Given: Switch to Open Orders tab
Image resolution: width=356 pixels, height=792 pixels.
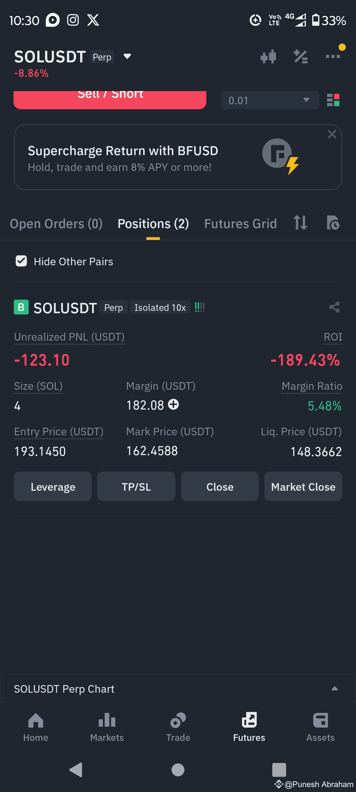Looking at the screenshot, I should (56, 224).
